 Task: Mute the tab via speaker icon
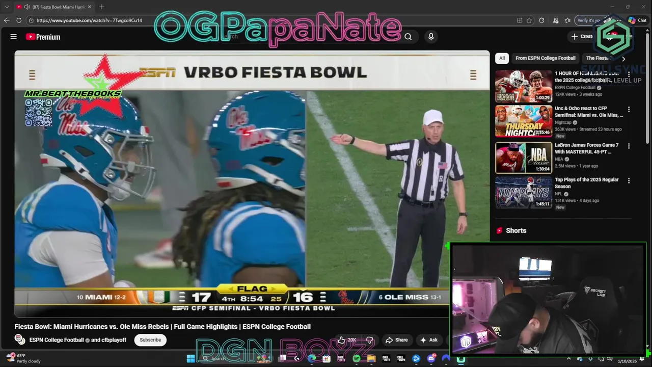(27, 7)
